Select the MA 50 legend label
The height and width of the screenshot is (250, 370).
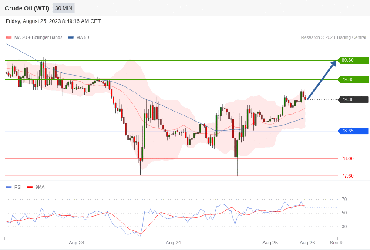click(83, 38)
